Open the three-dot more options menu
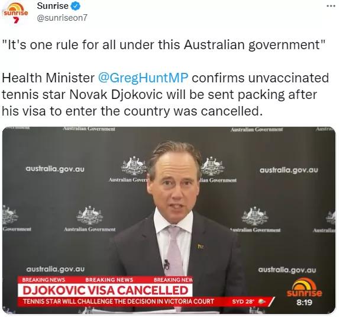 coord(331,6)
